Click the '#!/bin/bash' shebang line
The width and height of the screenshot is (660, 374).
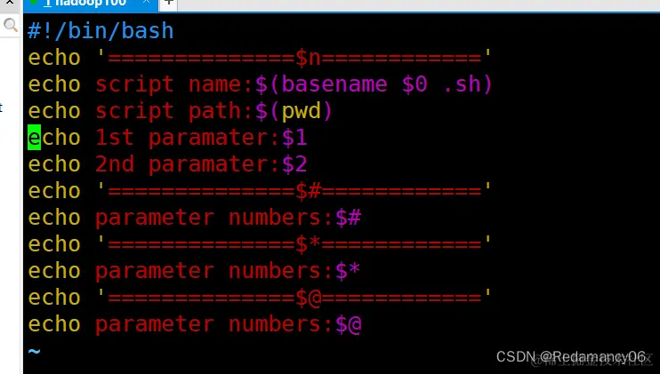pyautogui.click(x=101, y=31)
